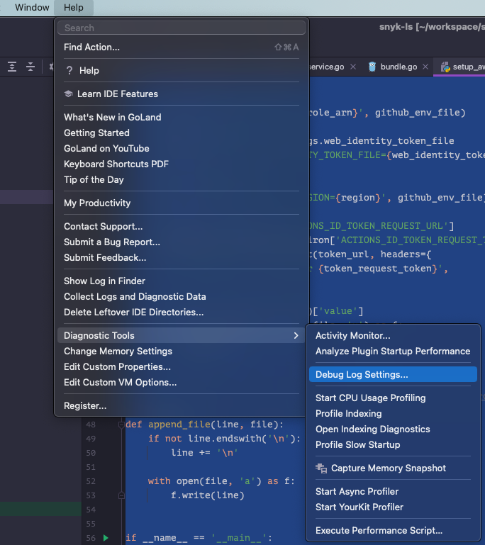Viewport: 485px width, 545px height.
Task: Switch to the bundle.go tab
Action: coord(398,67)
